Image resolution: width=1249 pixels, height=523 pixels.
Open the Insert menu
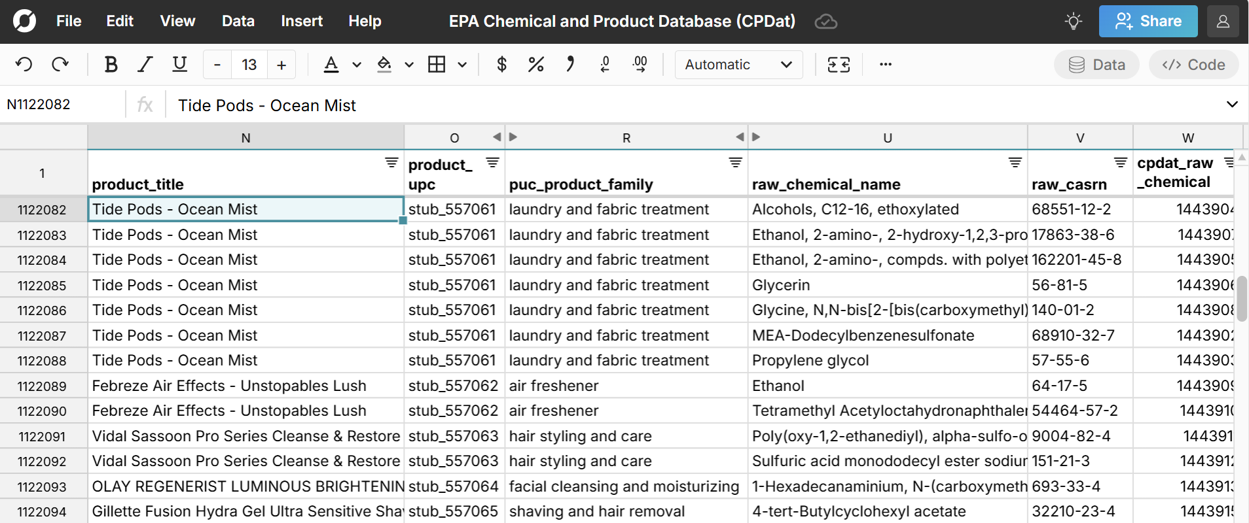point(301,22)
